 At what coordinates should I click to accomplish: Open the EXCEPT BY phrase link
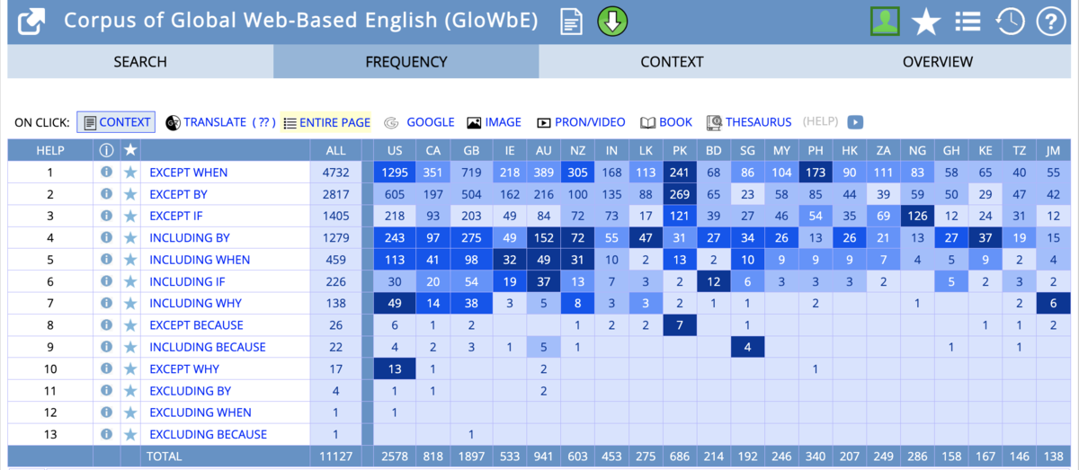click(x=178, y=194)
